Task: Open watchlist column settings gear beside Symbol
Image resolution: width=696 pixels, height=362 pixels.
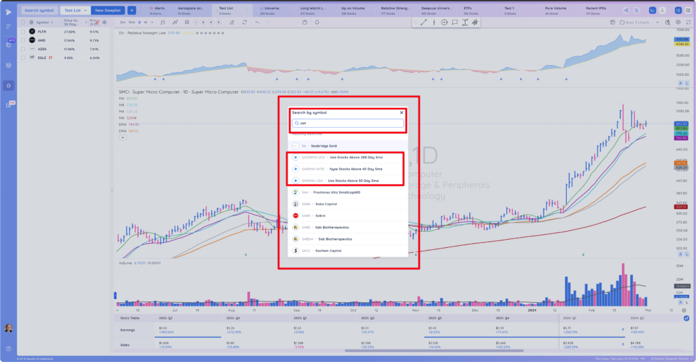Action: tap(31, 22)
